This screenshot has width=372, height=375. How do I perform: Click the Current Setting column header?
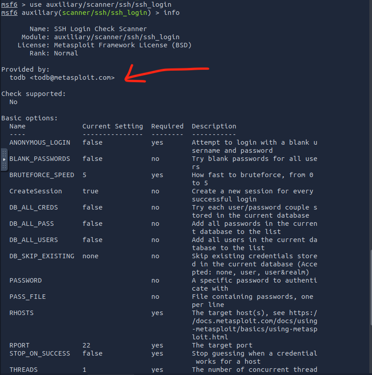point(113,126)
